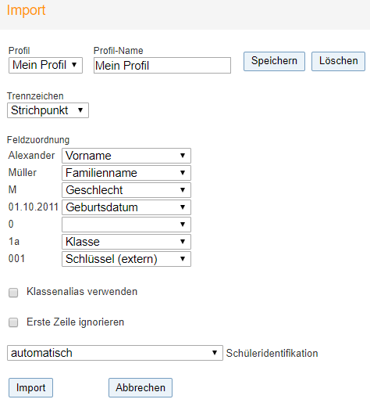Viewport: 370px width, 410px height.
Task: Open the Profil dropdown showing Mein Profil
Action: click(45, 65)
